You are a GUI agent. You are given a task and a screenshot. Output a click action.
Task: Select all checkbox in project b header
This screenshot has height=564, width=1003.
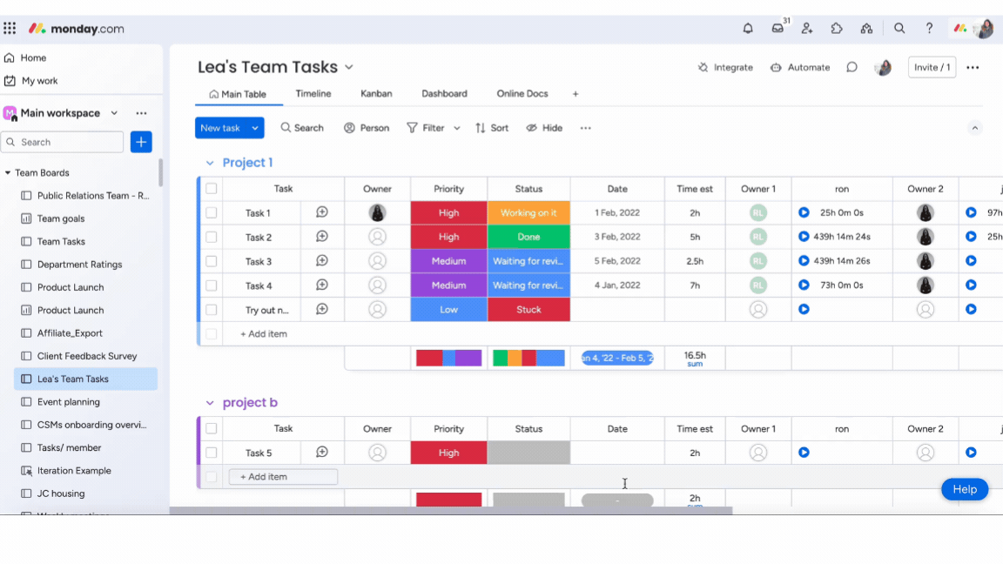coord(211,428)
